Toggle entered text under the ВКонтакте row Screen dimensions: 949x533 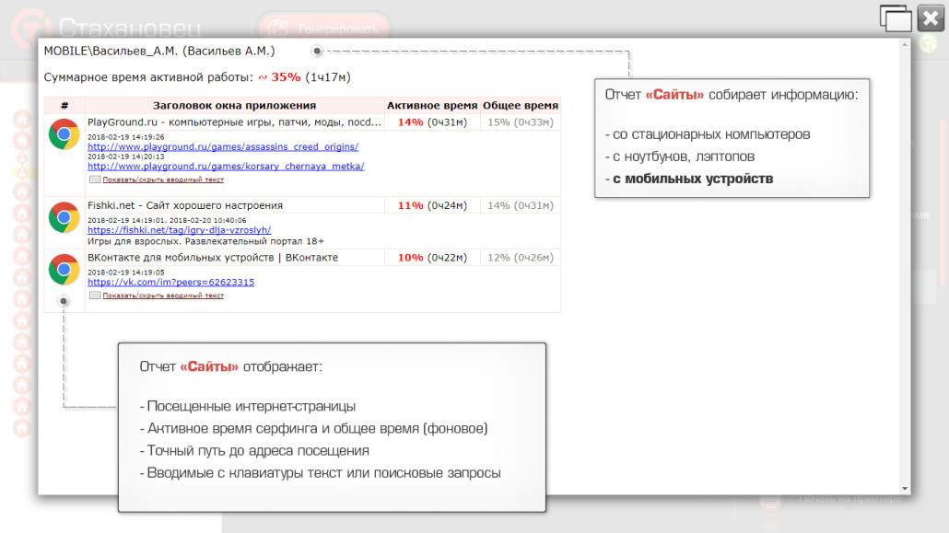(x=163, y=295)
